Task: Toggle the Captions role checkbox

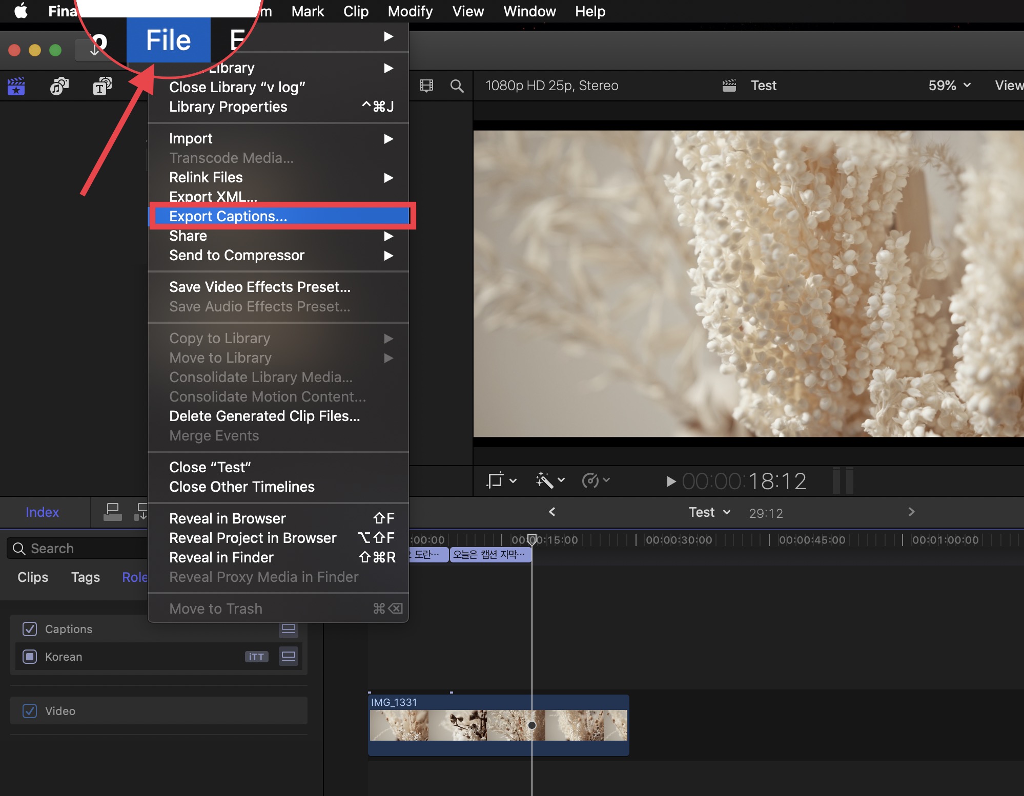Action: [x=30, y=629]
